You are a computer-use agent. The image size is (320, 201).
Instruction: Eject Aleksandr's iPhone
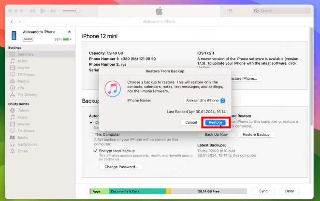point(70,32)
